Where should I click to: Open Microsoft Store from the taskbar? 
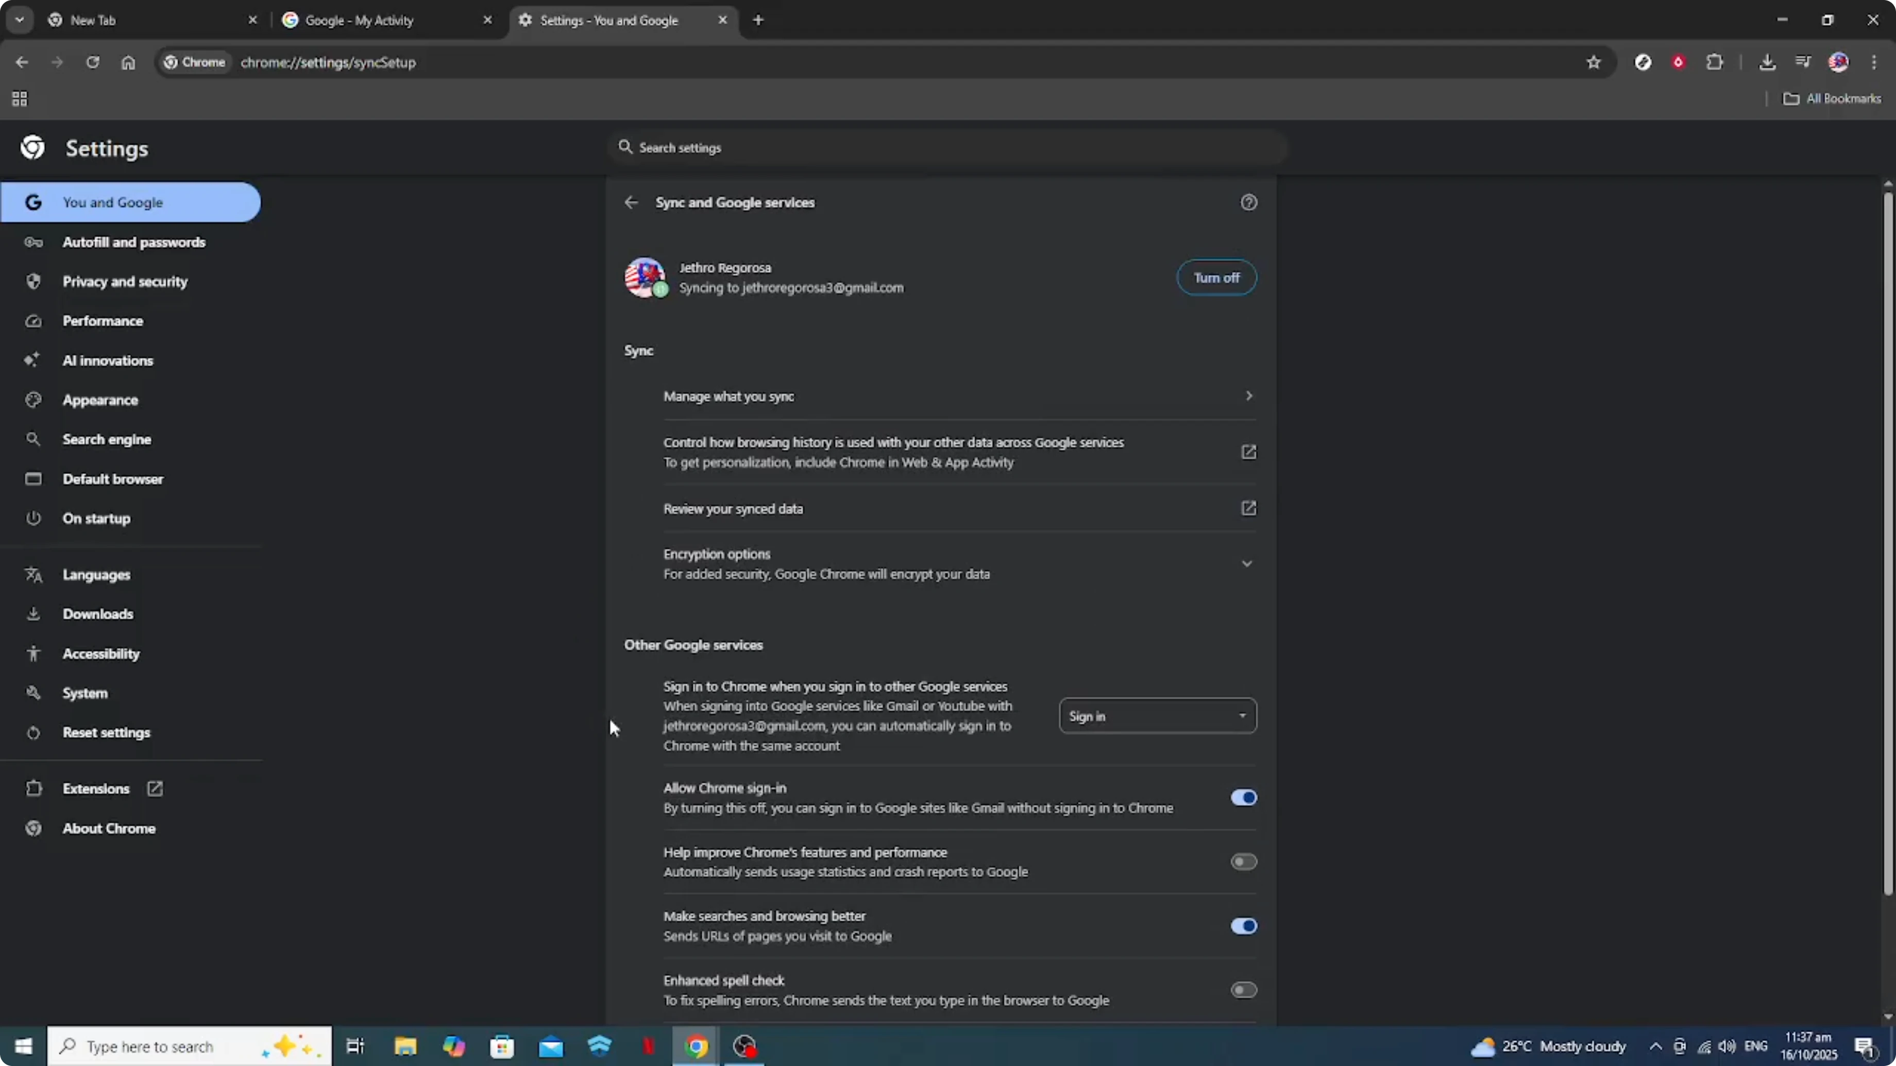[502, 1046]
